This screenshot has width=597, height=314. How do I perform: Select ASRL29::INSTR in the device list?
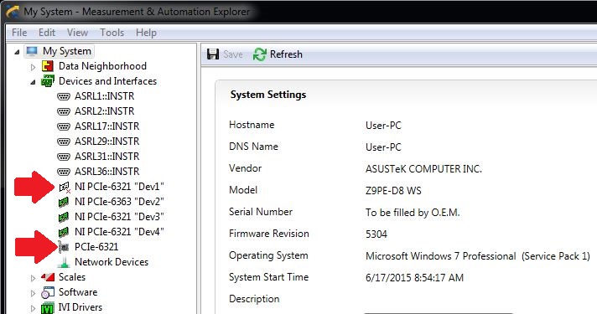pos(107,142)
